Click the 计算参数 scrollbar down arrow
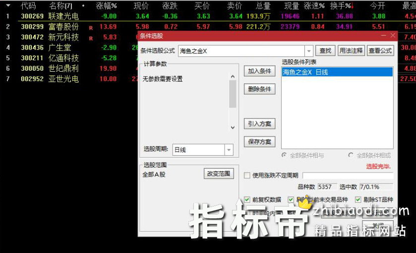The height and width of the screenshot is (253, 416). (x=233, y=127)
